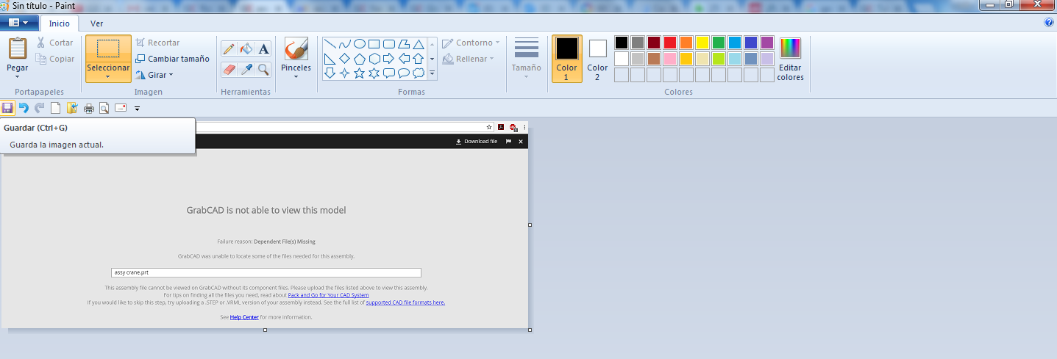The width and height of the screenshot is (1057, 359).
Task: Select the Pencil tool
Action: click(229, 49)
